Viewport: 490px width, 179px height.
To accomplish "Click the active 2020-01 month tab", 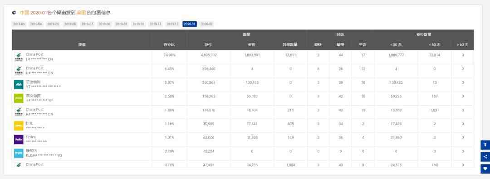I will [190, 24].
